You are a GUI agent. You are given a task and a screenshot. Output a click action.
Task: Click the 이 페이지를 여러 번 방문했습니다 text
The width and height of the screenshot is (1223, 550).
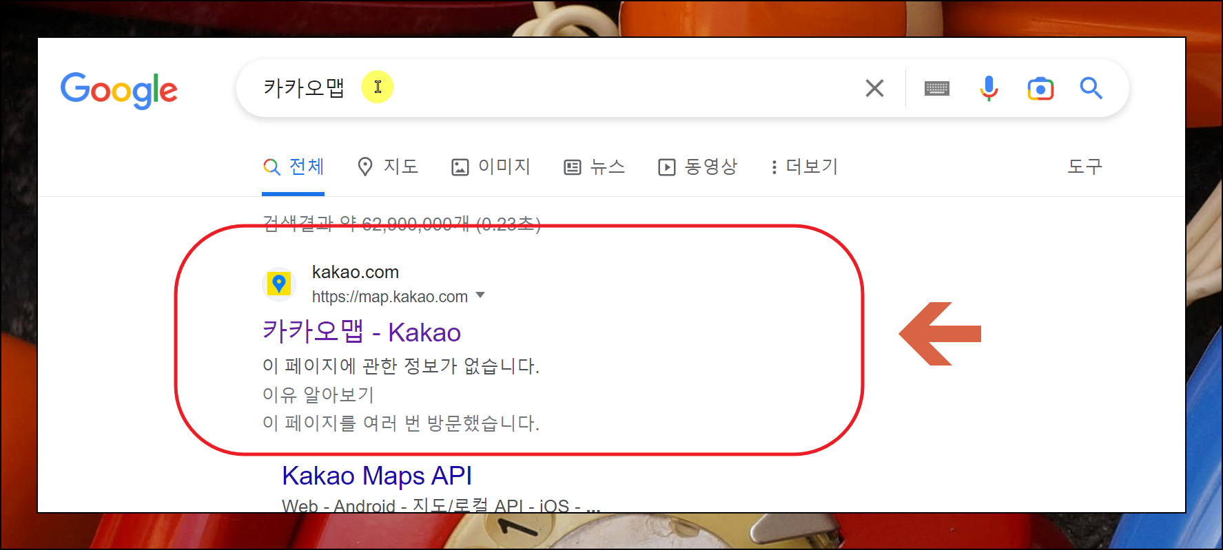pos(401,423)
